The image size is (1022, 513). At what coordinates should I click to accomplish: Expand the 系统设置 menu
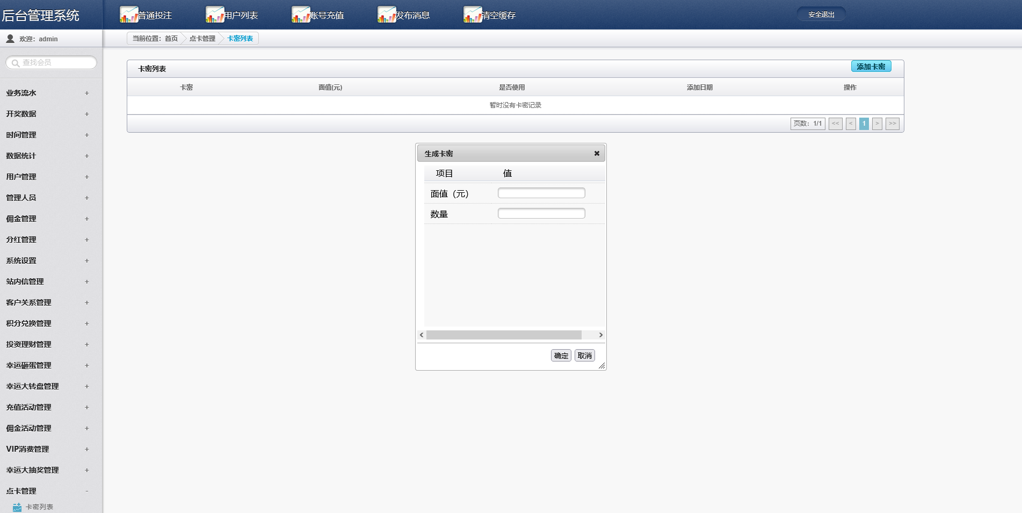86,261
